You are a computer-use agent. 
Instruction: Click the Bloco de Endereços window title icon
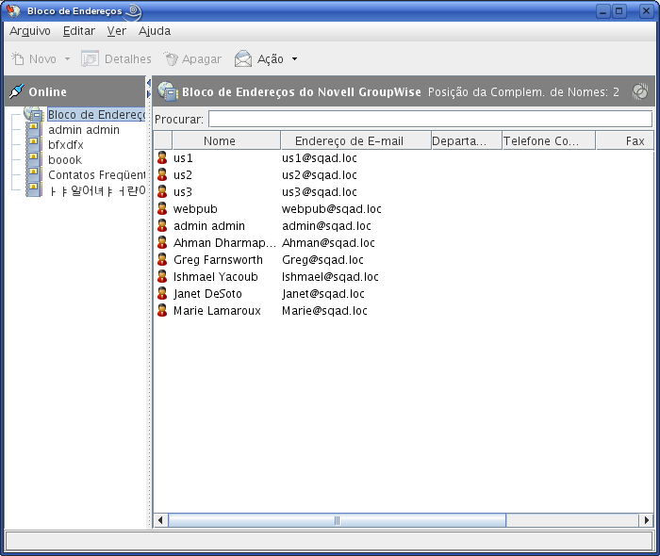pos(13,11)
